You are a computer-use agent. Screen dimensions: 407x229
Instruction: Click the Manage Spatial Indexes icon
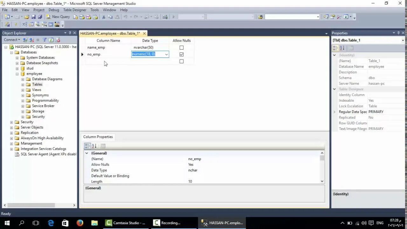click(x=57, y=24)
